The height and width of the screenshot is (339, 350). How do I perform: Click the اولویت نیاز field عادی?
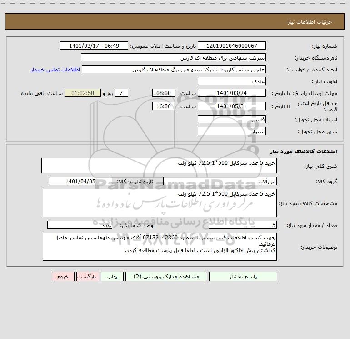[x=232, y=81]
